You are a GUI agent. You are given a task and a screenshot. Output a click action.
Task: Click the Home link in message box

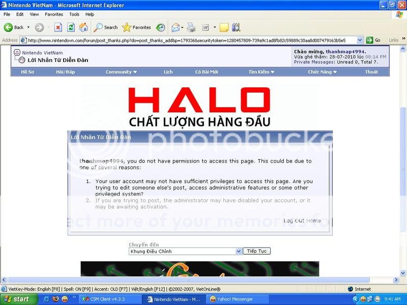pyautogui.click(x=313, y=221)
